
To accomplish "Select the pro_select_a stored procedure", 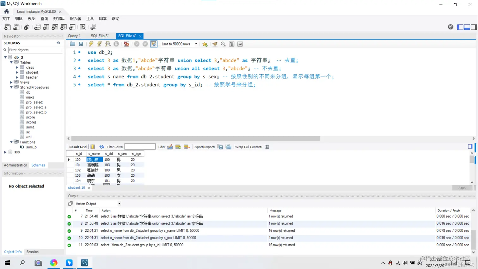I will coord(36,107).
